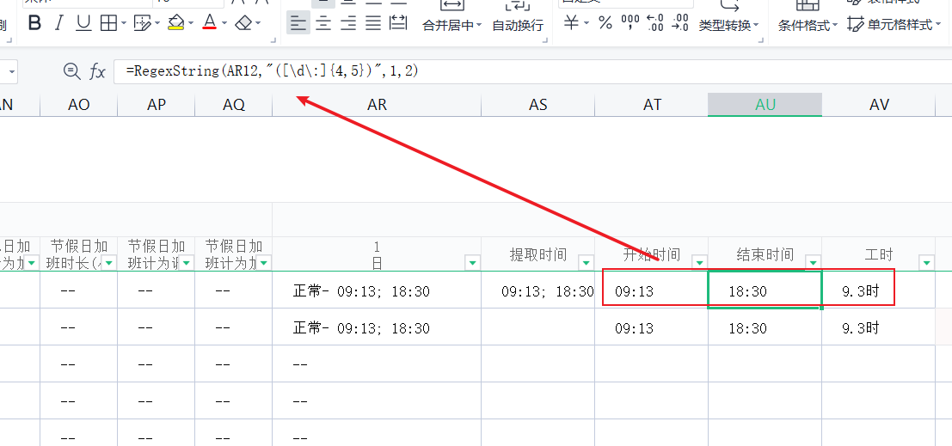Screen dimensions: 952x446
Task: Click the decrease decimal places icon
Action: pyautogui.click(x=680, y=24)
